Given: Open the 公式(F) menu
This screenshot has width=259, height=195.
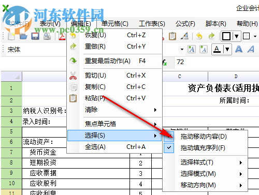Looking at the screenshot, I should click(x=185, y=24).
